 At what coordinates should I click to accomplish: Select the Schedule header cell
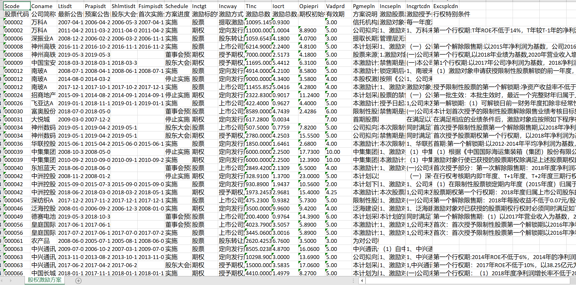click(x=178, y=6)
